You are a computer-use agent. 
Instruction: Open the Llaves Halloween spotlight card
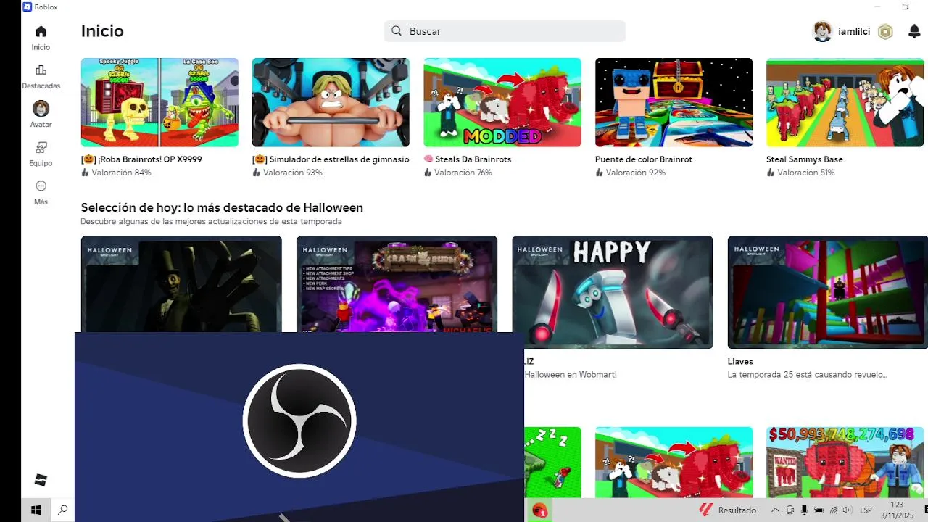coord(828,292)
